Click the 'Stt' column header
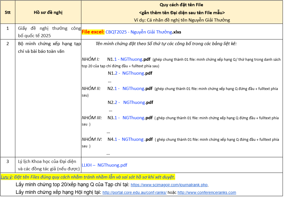The image size is (284, 197). pyautogui.click(x=8, y=12)
